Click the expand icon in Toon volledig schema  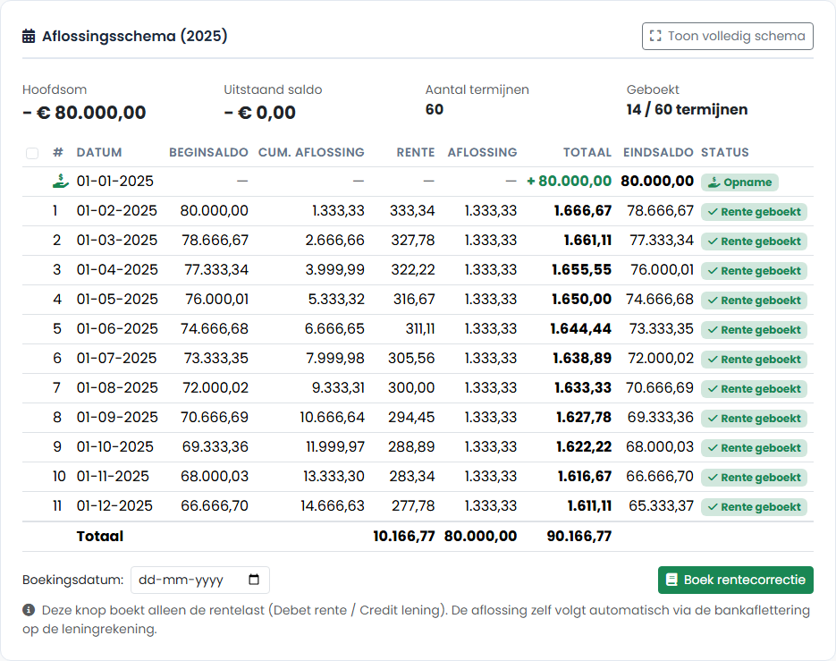pyautogui.click(x=655, y=37)
